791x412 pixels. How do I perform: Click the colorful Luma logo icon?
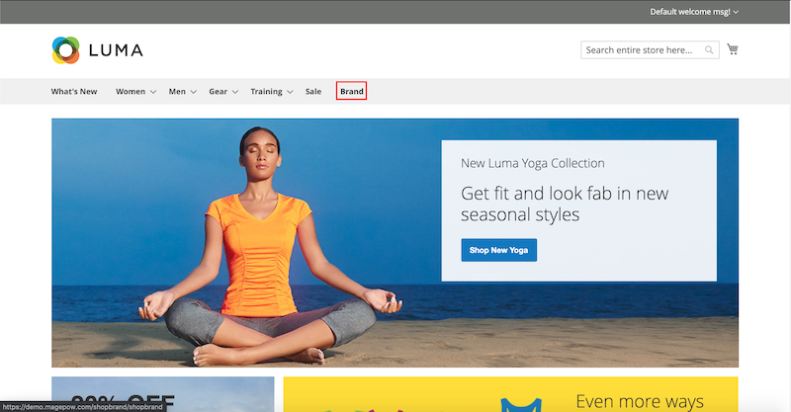click(65, 49)
